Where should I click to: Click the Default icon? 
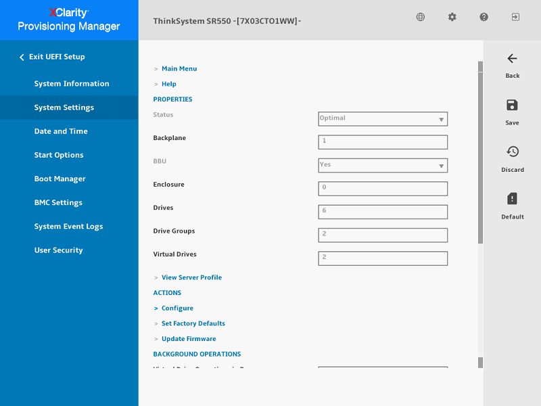coord(512,199)
